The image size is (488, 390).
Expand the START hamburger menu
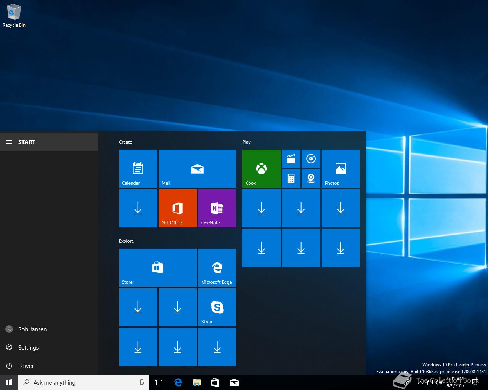[9, 142]
